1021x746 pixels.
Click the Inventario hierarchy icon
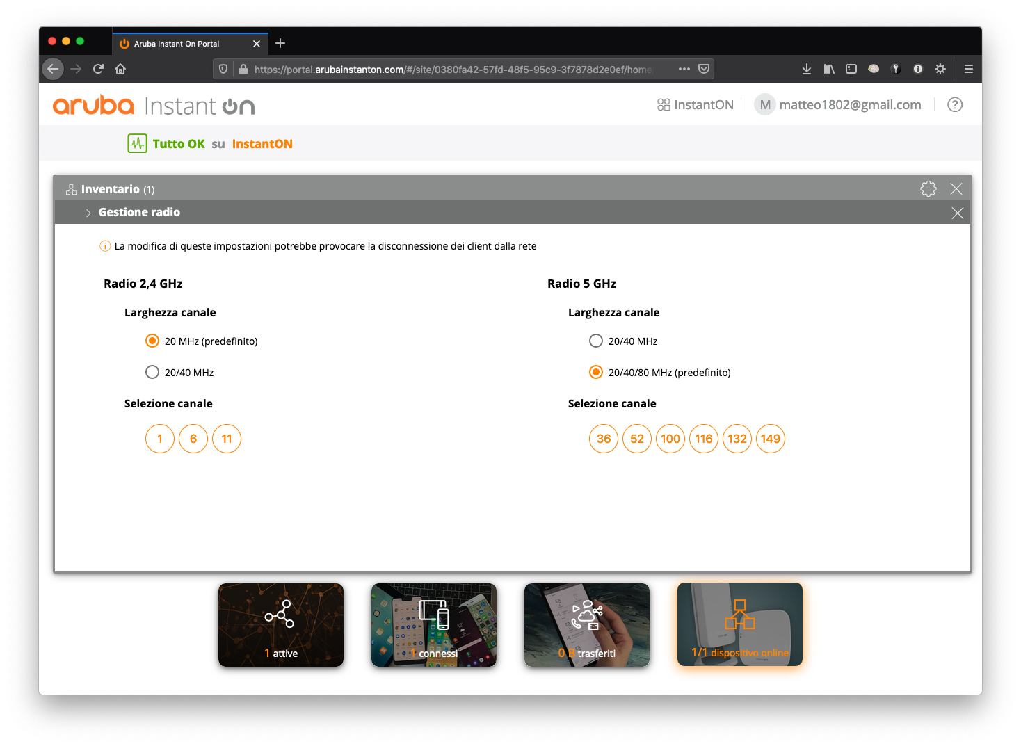coord(71,189)
